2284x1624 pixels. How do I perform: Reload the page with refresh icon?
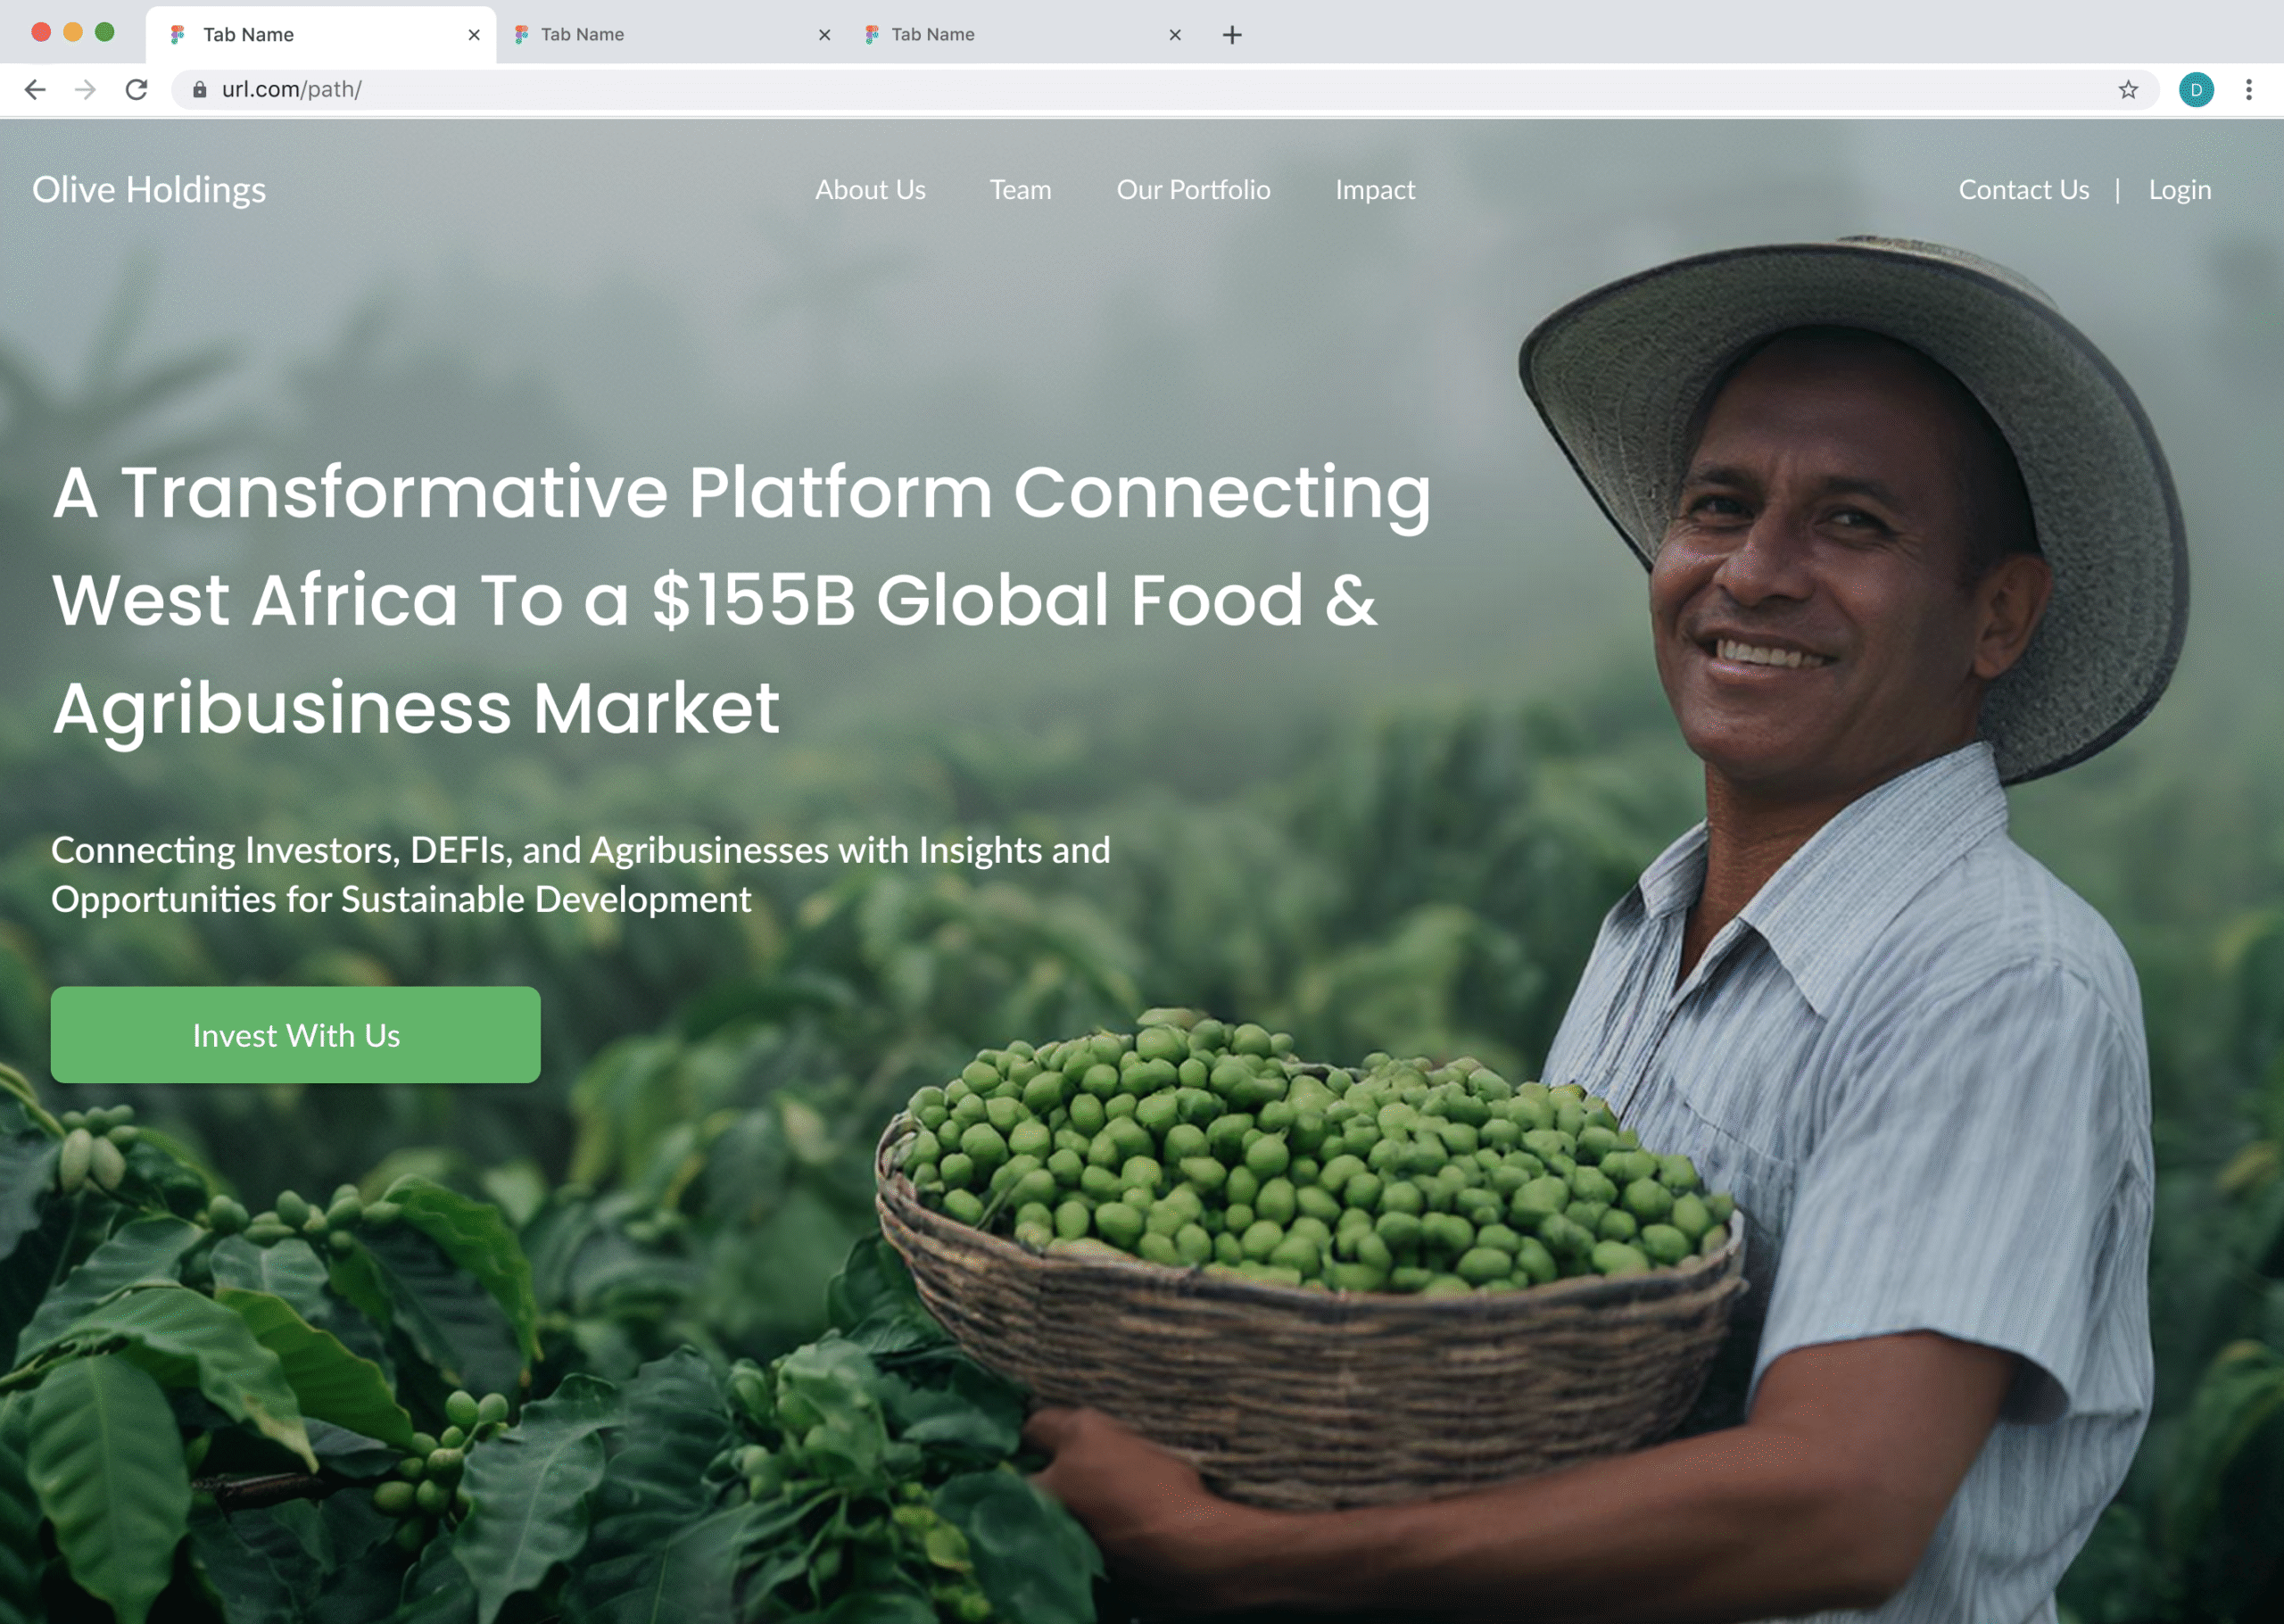click(x=137, y=90)
